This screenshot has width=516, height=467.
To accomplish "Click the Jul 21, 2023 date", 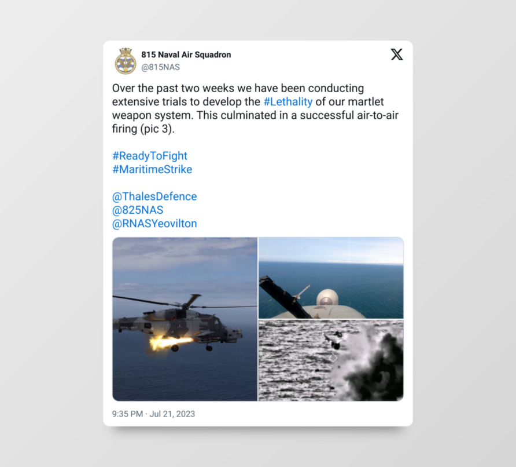I will tap(172, 414).
